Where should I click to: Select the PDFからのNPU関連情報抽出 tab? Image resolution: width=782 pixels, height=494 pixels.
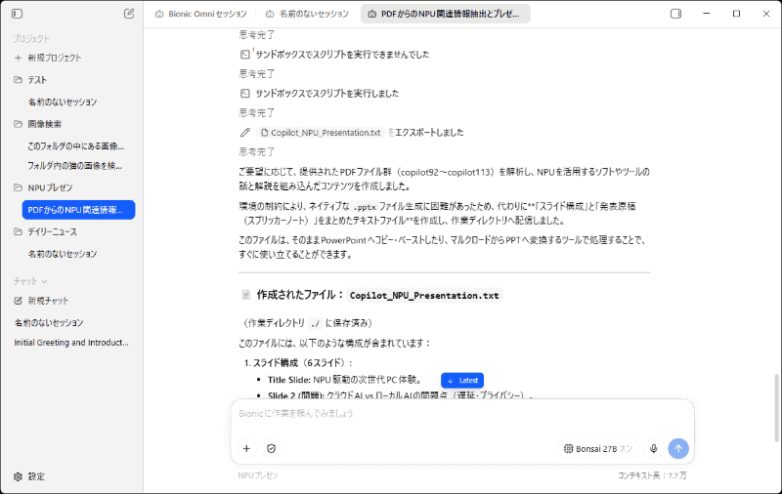pos(446,14)
